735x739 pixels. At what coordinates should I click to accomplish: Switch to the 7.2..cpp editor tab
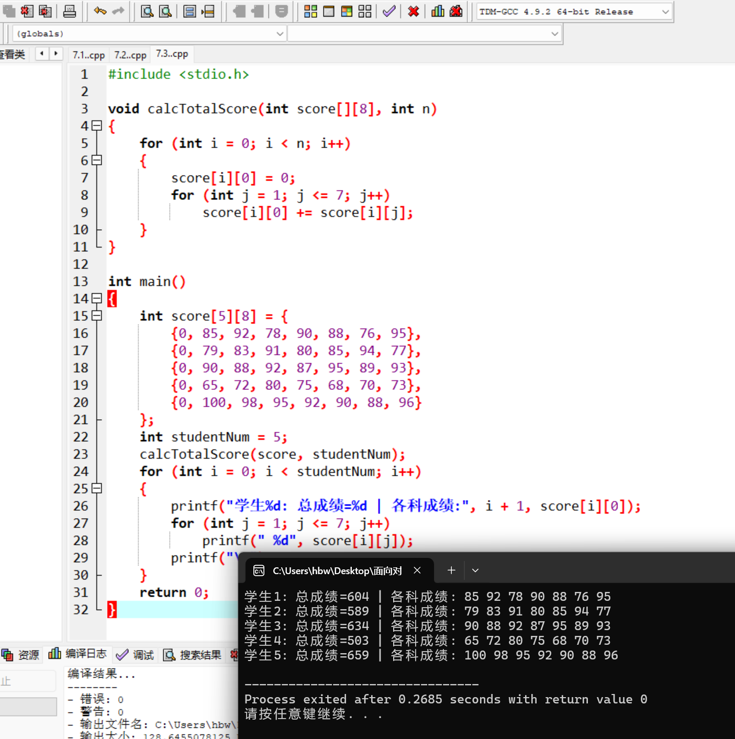coord(130,55)
